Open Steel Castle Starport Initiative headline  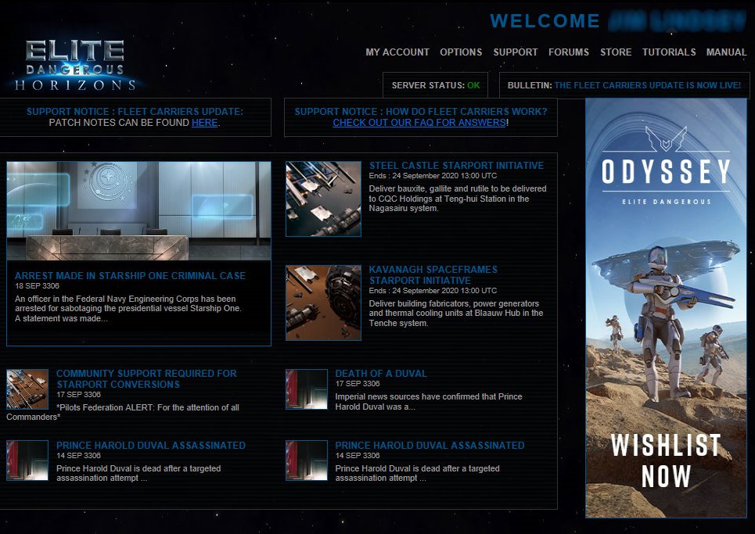[x=456, y=166]
